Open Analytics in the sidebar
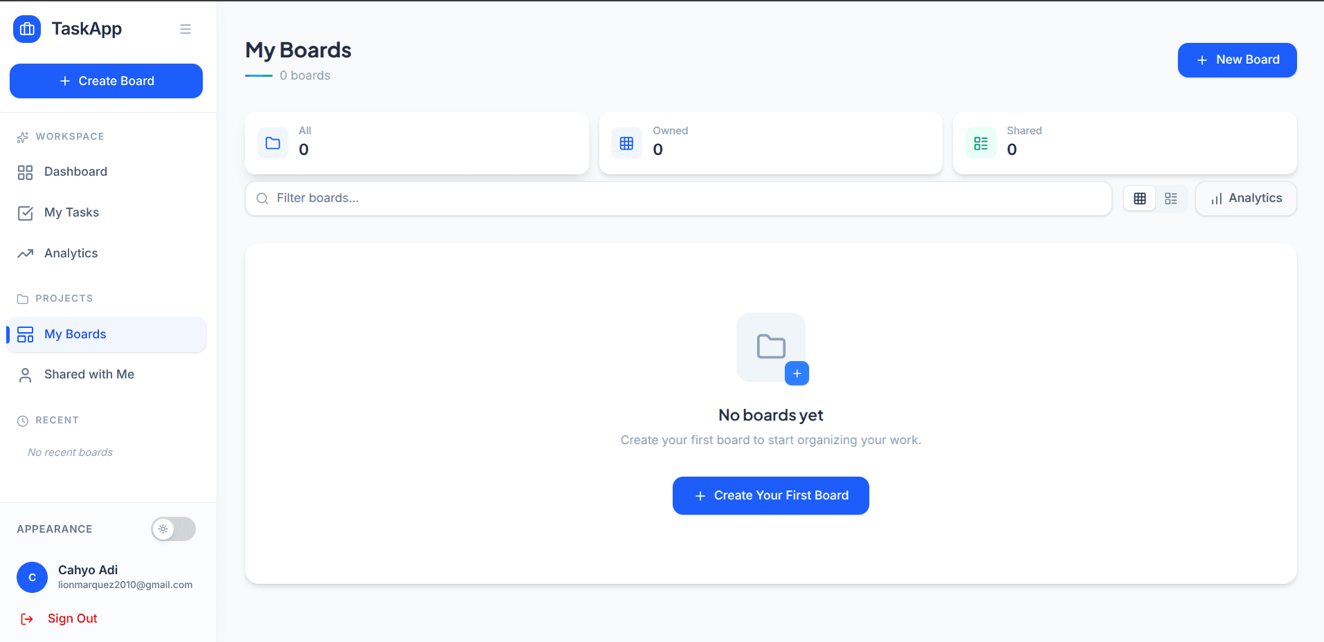1324x642 pixels. point(107,253)
